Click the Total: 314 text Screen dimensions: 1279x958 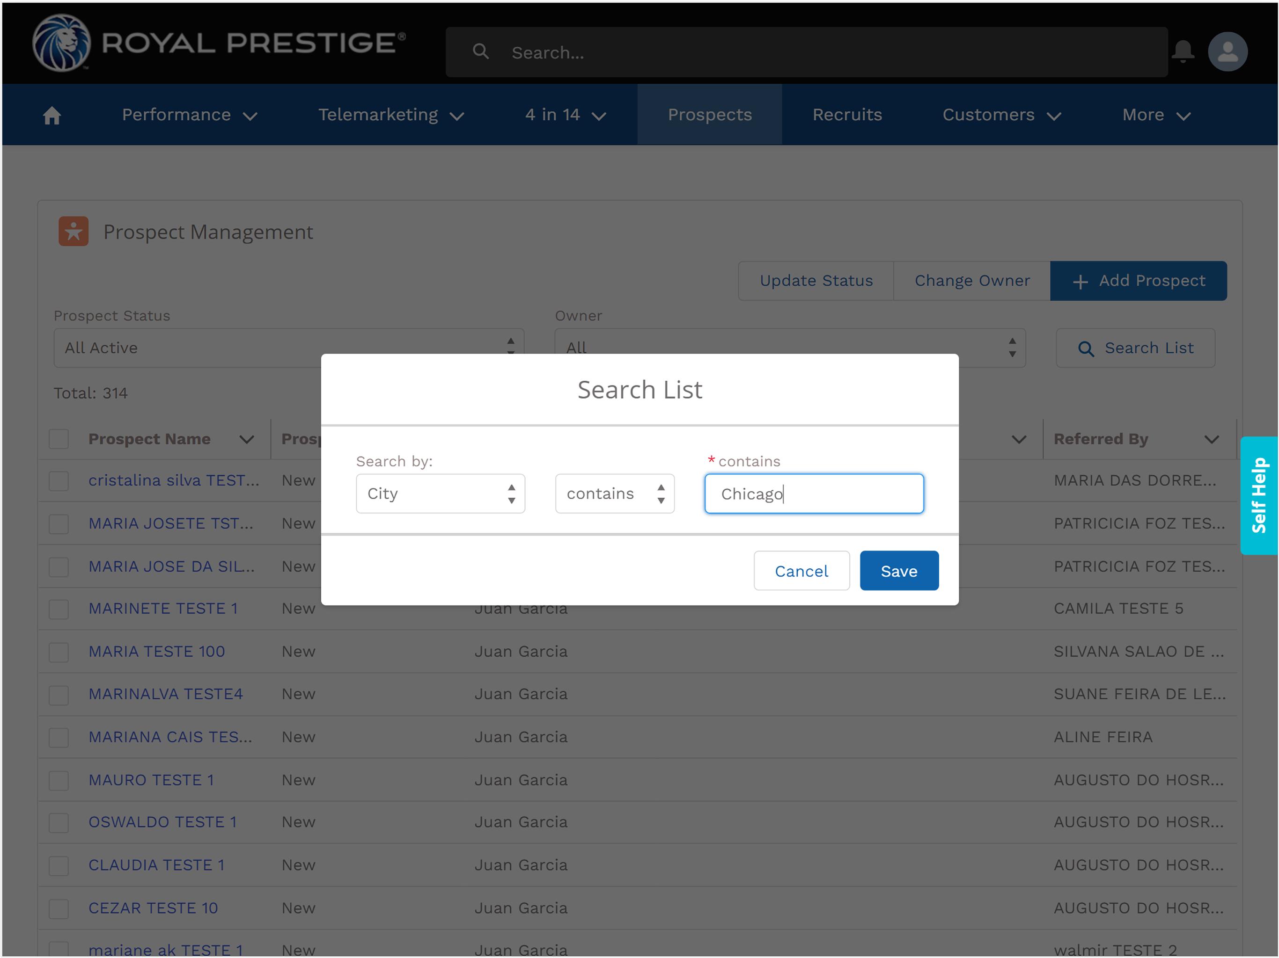pyautogui.click(x=91, y=393)
